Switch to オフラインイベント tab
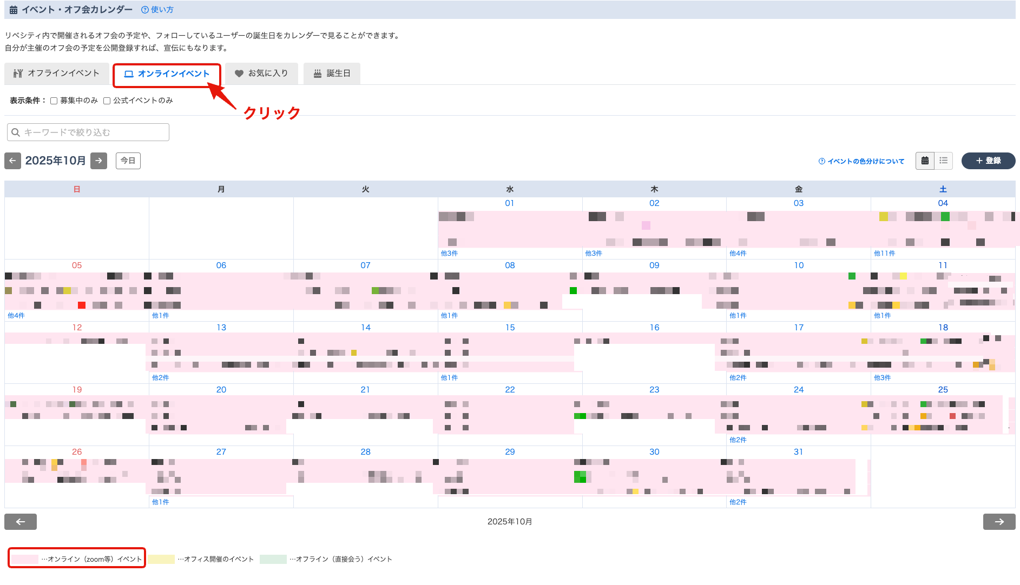 57,74
